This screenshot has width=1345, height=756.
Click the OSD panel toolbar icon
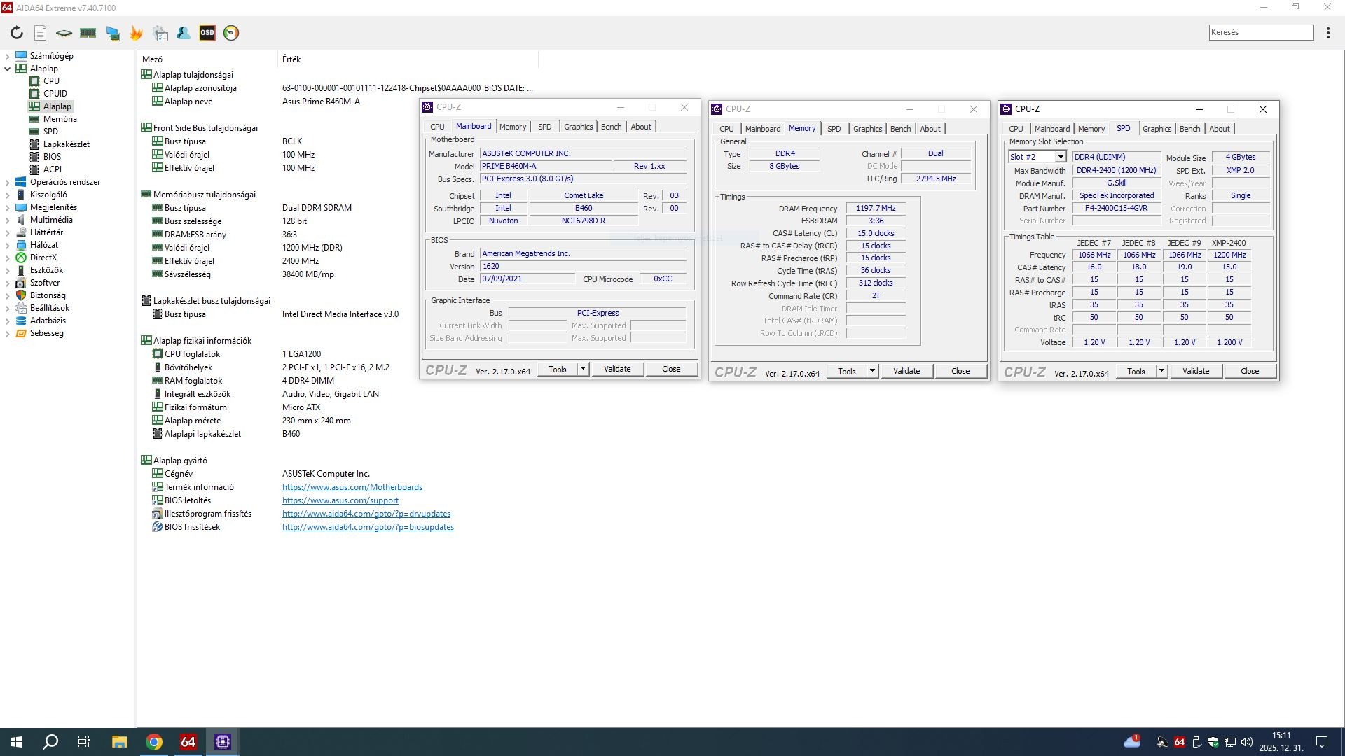tap(207, 33)
